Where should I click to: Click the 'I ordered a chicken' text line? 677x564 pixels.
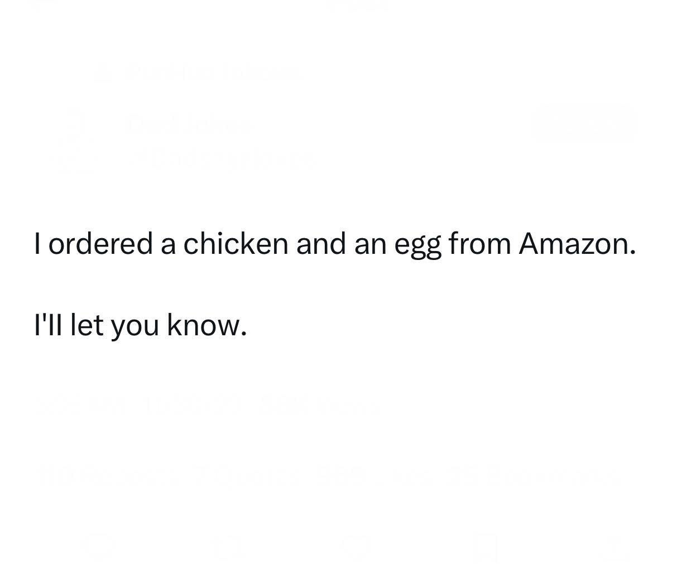pyautogui.click(x=335, y=244)
